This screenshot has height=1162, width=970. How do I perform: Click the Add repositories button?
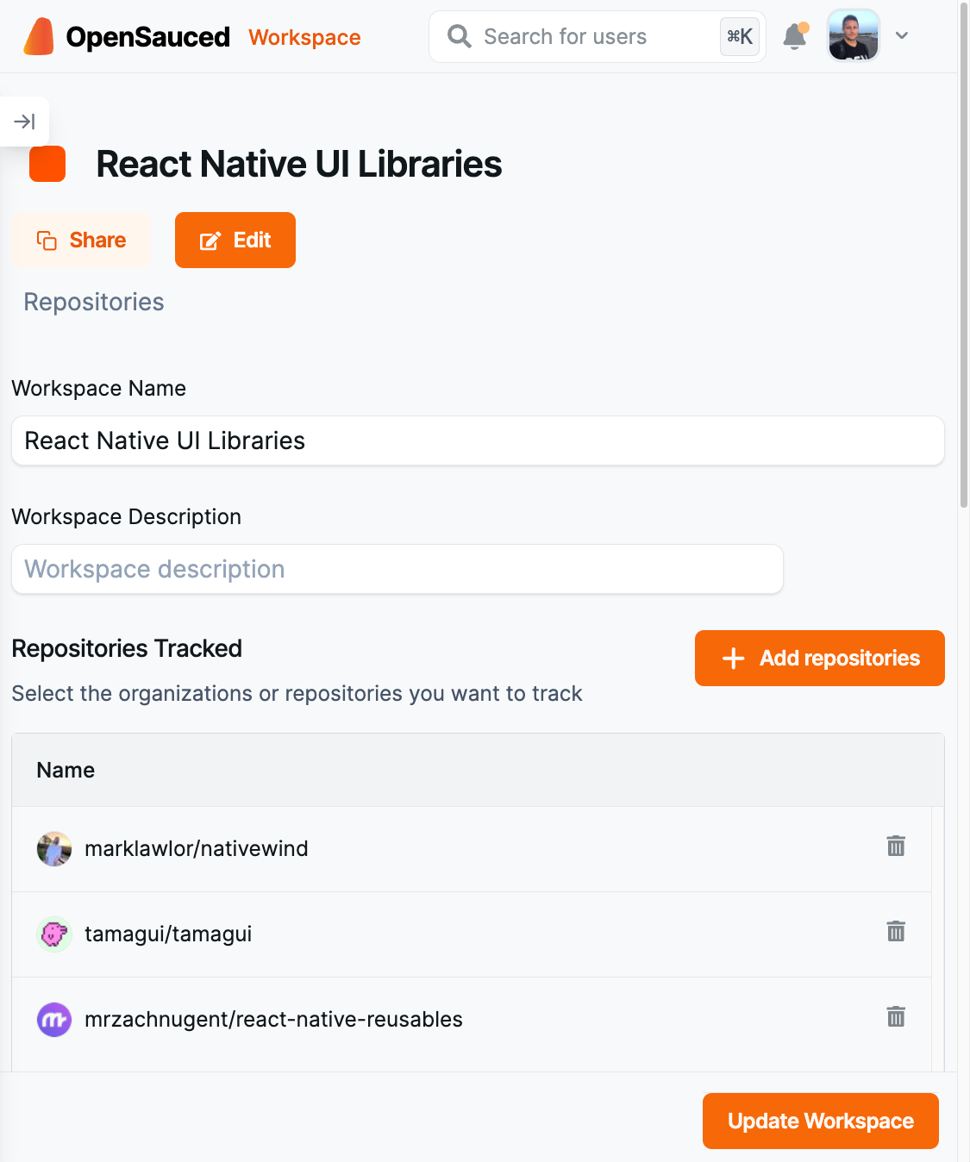pyautogui.click(x=818, y=658)
